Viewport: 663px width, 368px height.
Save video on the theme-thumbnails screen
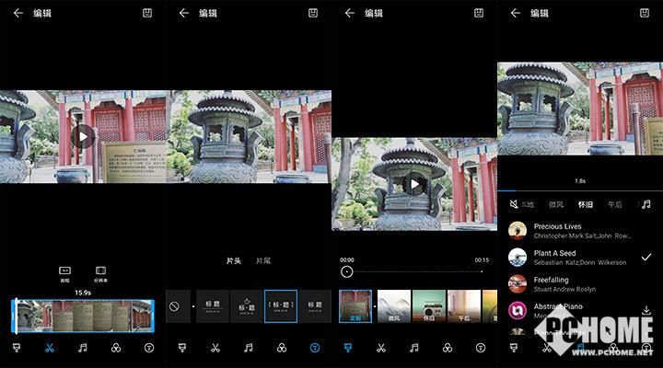point(479,13)
